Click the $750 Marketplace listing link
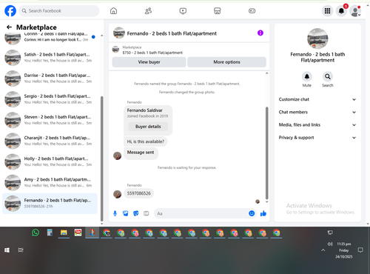The width and height of the screenshot is (370, 274). [152, 53]
